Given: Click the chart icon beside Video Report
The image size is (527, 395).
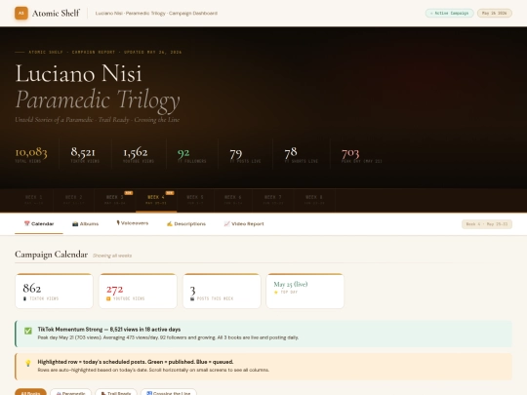Looking at the screenshot, I should pyautogui.click(x=226, y=223).
